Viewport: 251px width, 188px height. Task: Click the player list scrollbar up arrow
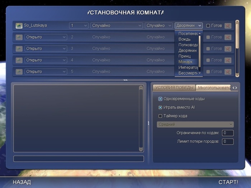point(237,22)
